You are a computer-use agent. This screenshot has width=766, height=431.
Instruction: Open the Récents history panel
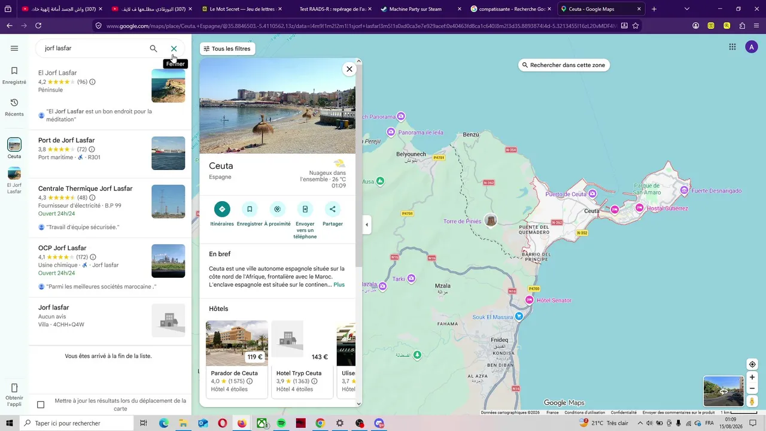point(14,108)
